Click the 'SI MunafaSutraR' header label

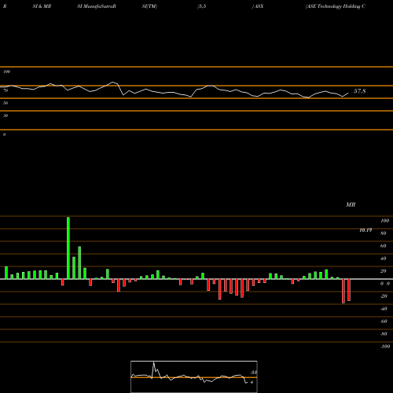tap(97, 6)
